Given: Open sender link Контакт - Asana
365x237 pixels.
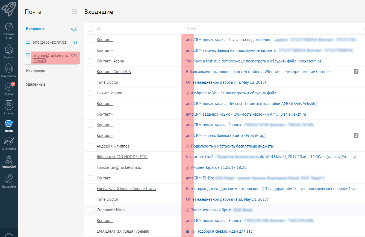Looking at the screenshot, I should (x=110, y=61).
